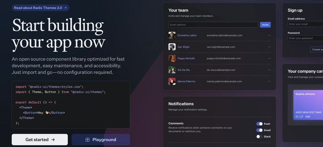Open the Poppy Nicholls name link
323x147 pixels.
click(x=186, y=58)
